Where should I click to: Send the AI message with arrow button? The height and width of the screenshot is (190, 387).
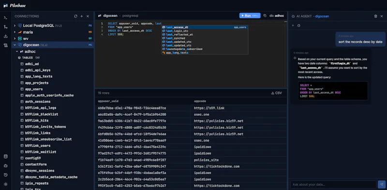coord(381,184)
